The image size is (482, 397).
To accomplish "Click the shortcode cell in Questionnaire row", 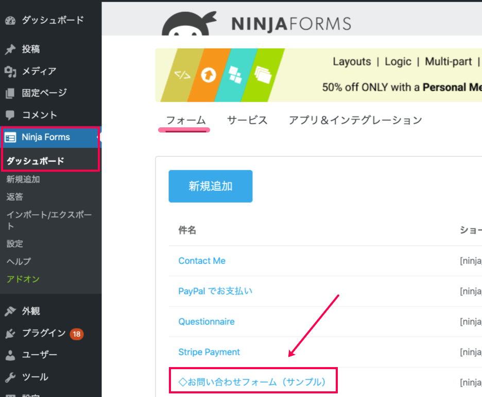I will 471,322.
